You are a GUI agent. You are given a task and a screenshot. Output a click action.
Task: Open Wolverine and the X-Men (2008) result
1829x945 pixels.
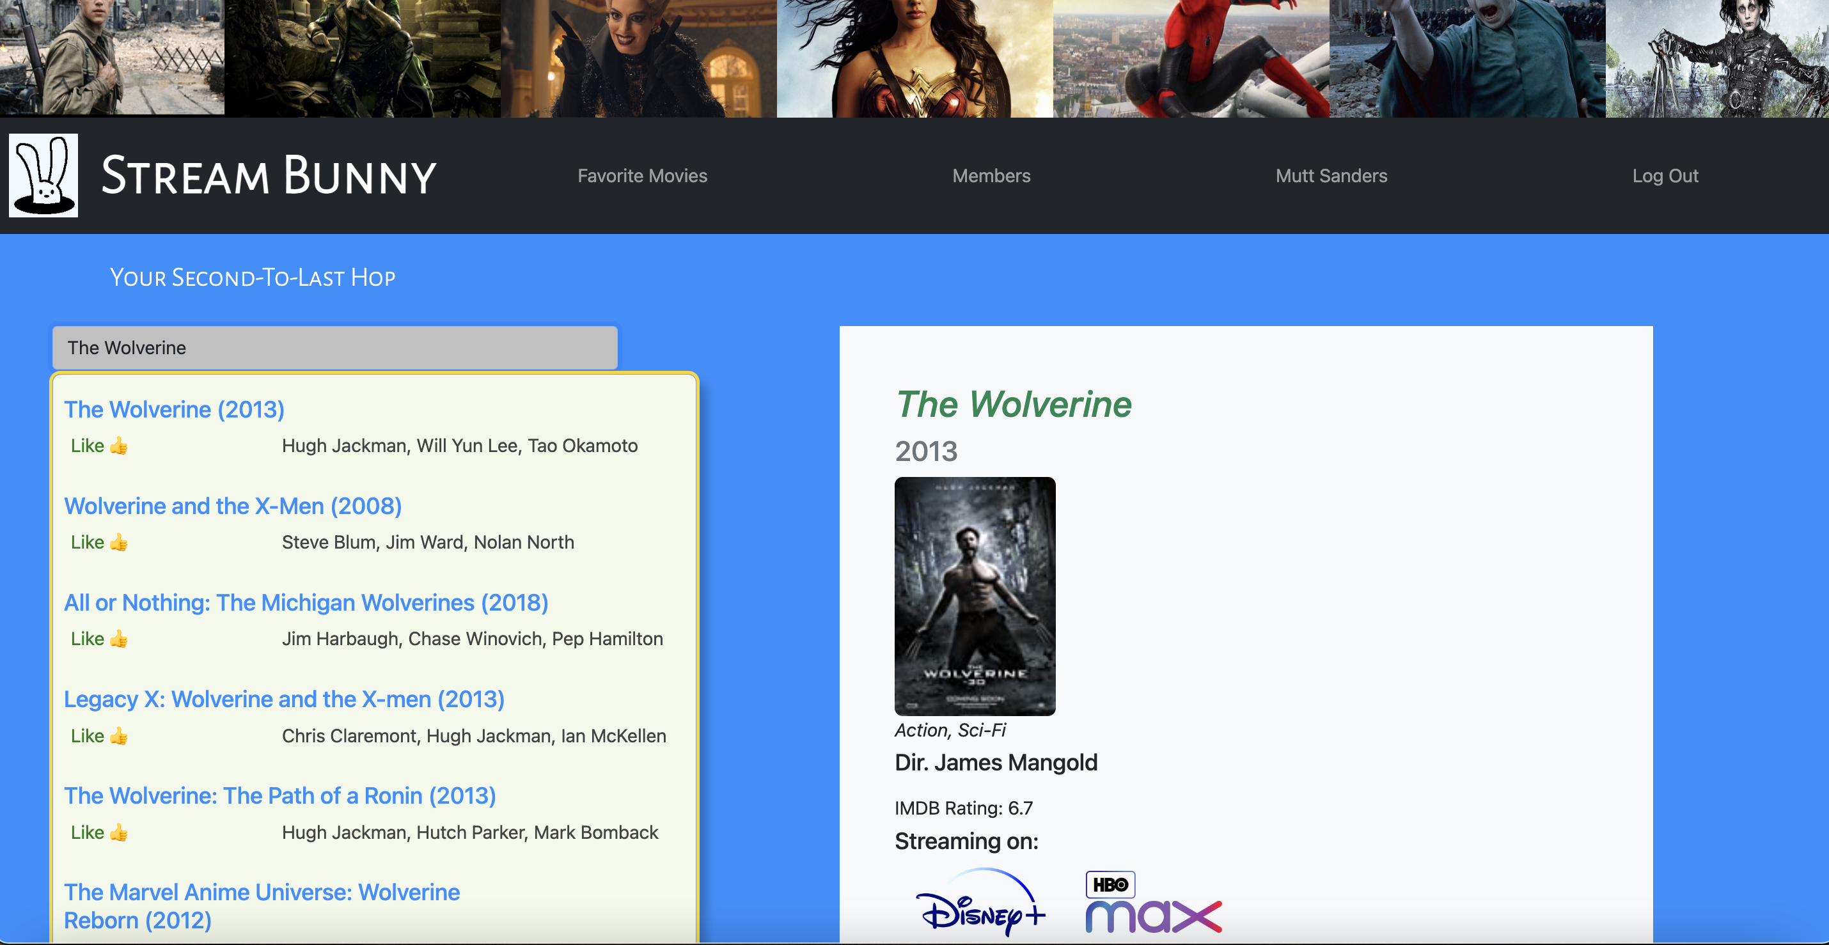point(233,506)
